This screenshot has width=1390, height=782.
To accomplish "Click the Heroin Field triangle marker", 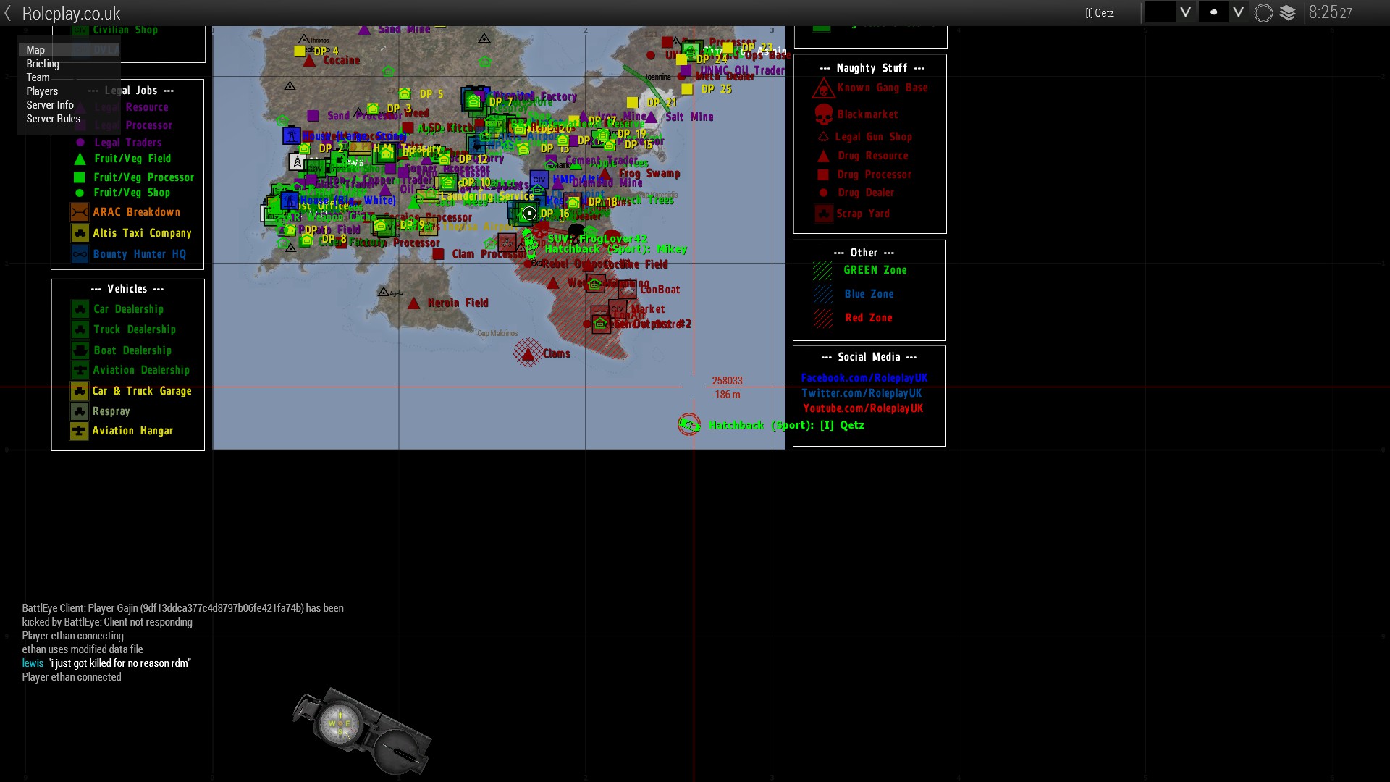I will click(x=413, y=303).
